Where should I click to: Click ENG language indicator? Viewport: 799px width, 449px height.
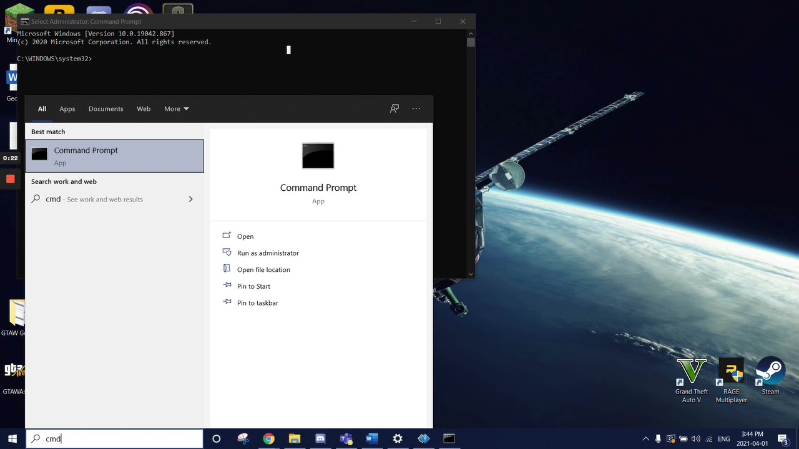click(724, 439)
